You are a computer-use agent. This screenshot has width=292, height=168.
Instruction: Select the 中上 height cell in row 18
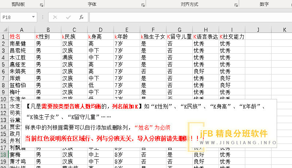pyautogui.click(x=101, y=154)
